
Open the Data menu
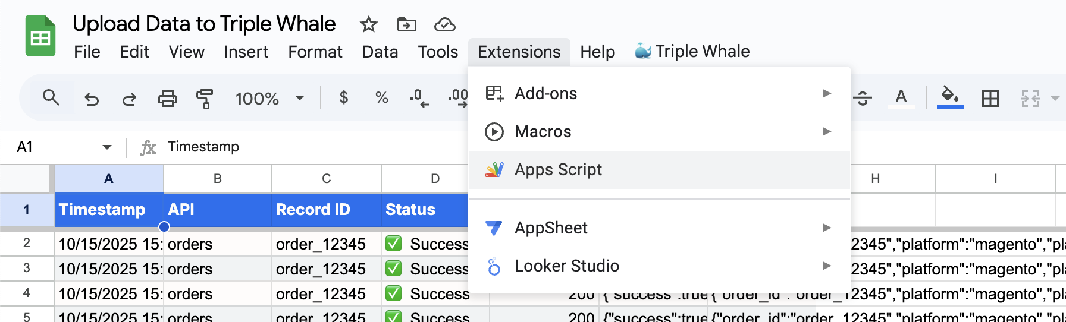pyautogui.click(x=380, y=52)
